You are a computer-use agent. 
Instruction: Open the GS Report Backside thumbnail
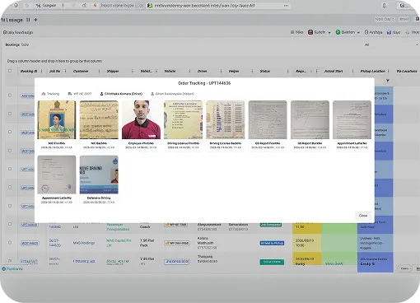pos(310,119)
